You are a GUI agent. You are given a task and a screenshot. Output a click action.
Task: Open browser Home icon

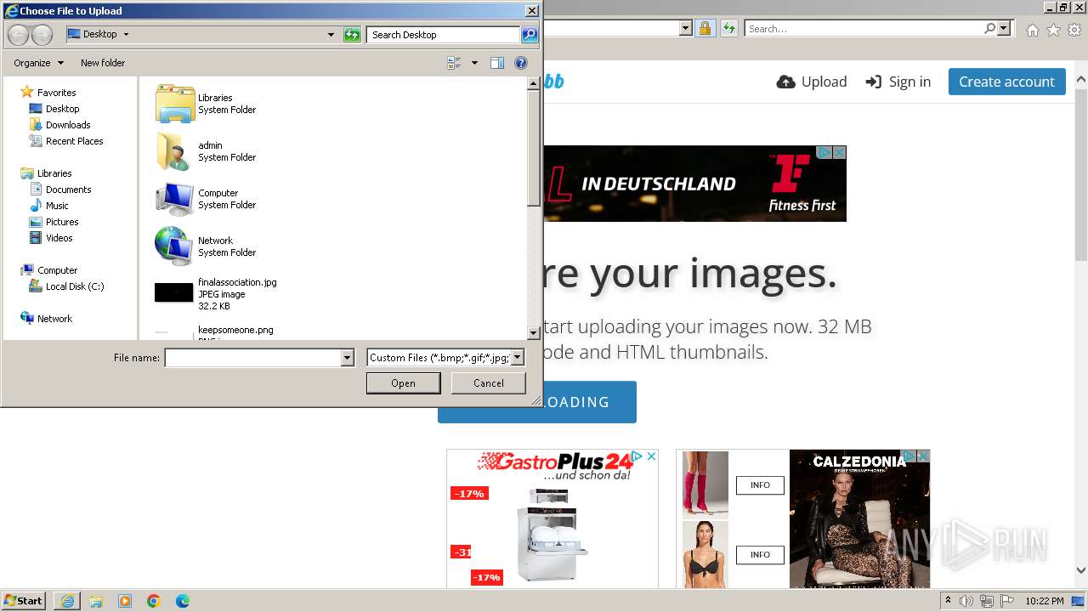(x=1032, y=30)
